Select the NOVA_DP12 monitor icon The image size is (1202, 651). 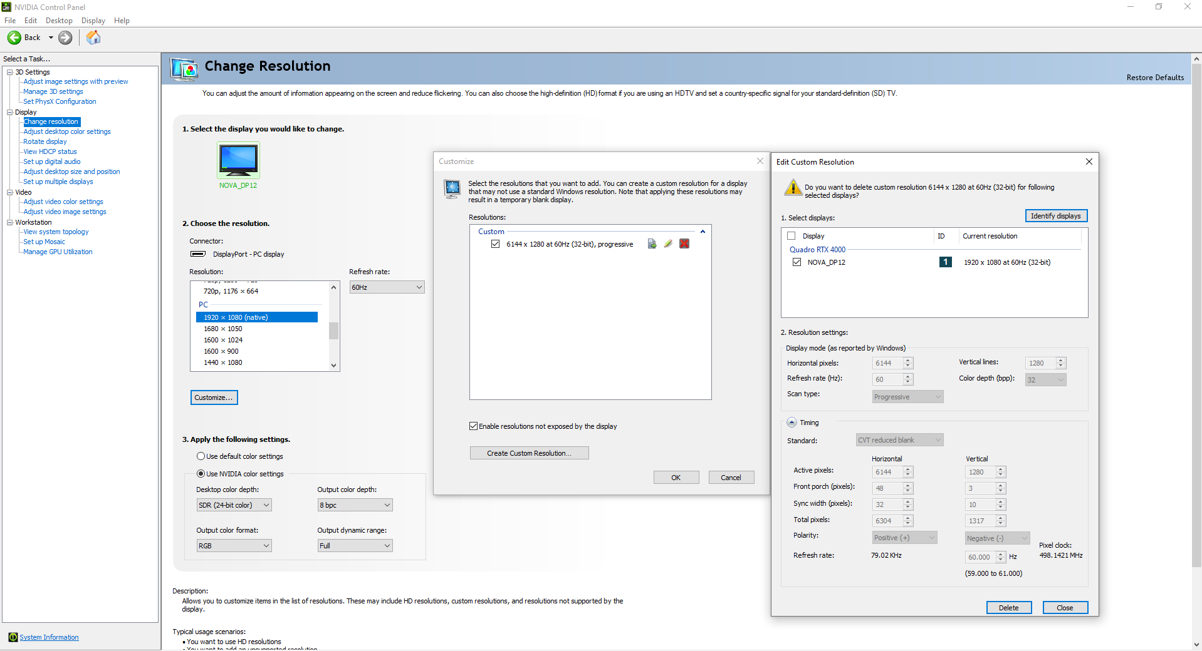click(238, 160)
